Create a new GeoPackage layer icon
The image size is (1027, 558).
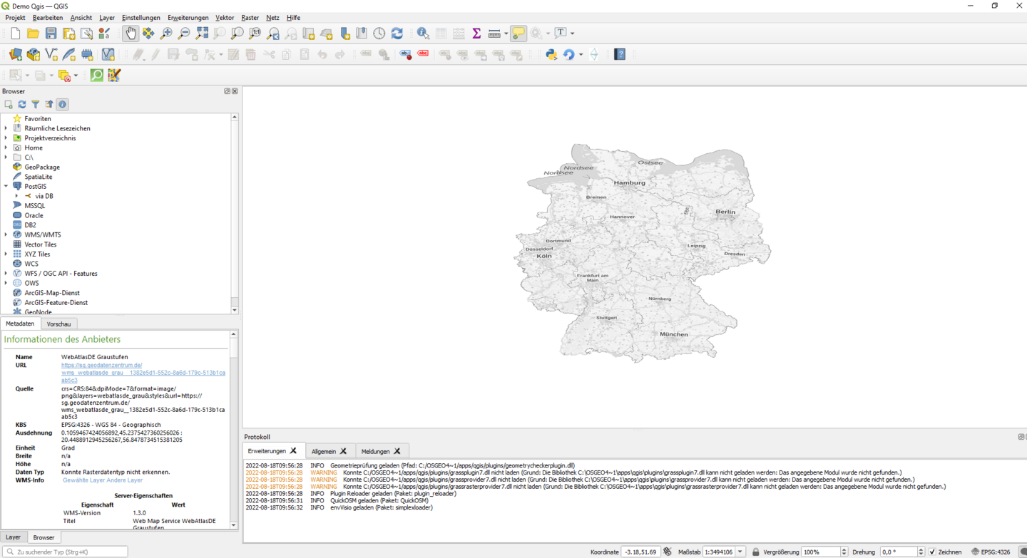click(34, 54)
